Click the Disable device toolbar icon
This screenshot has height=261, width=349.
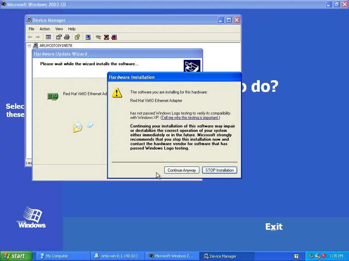pyautogui.click(x=114, y=37)
